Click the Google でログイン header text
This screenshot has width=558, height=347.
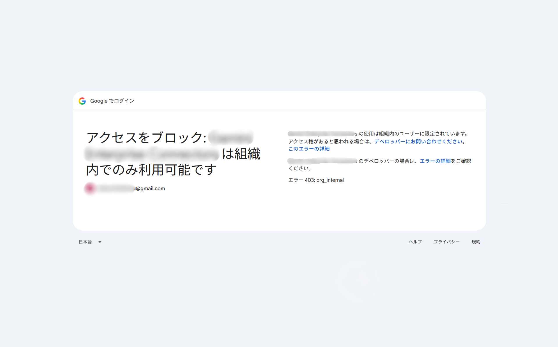112,101
